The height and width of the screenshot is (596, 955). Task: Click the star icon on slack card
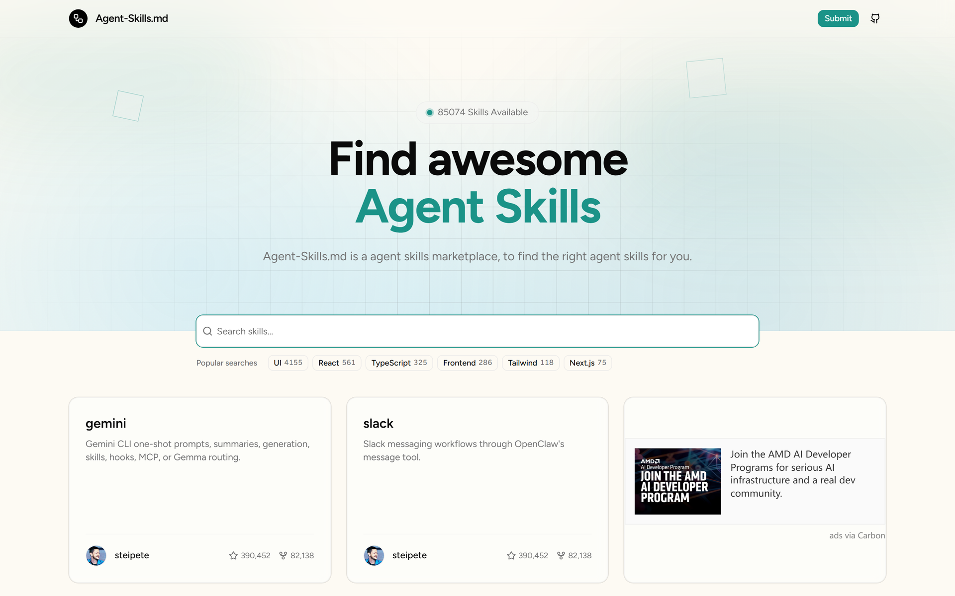pos(511,555)
